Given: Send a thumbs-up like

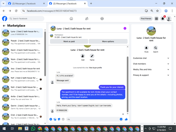Looking at the screenshot, I should click(126, 119).
